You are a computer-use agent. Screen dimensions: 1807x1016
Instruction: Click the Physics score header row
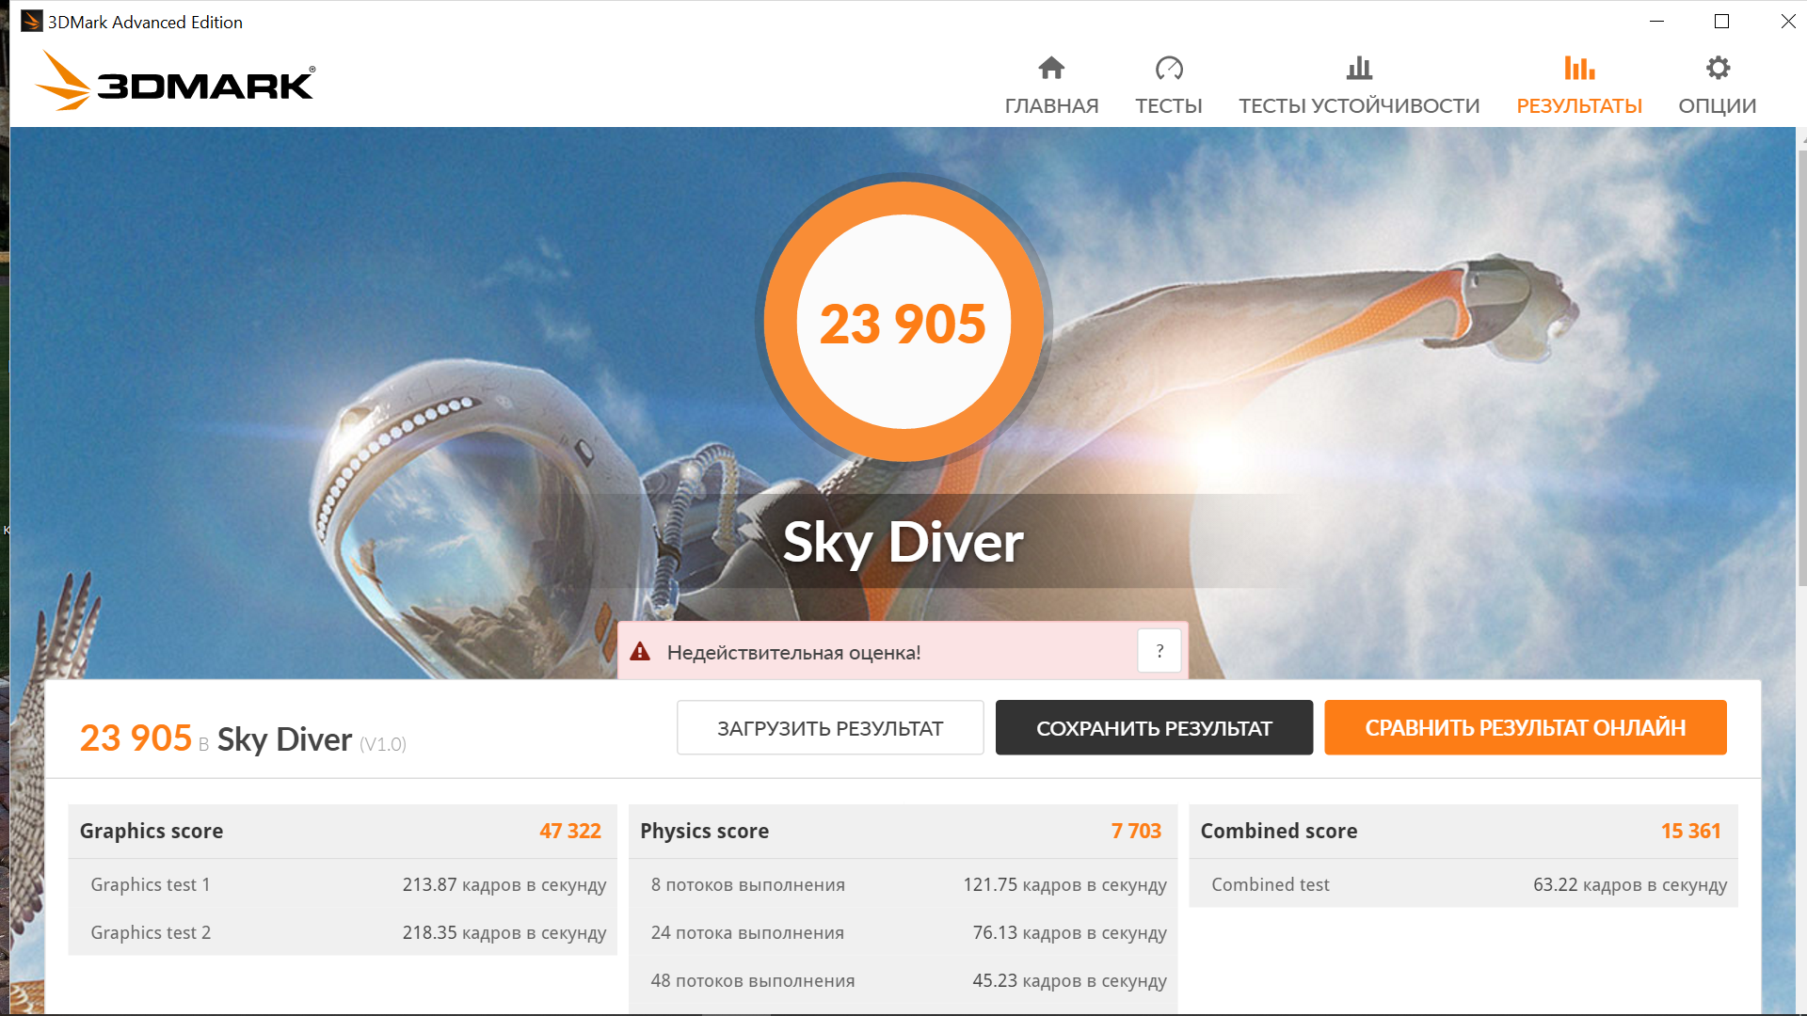pos(902,831)
